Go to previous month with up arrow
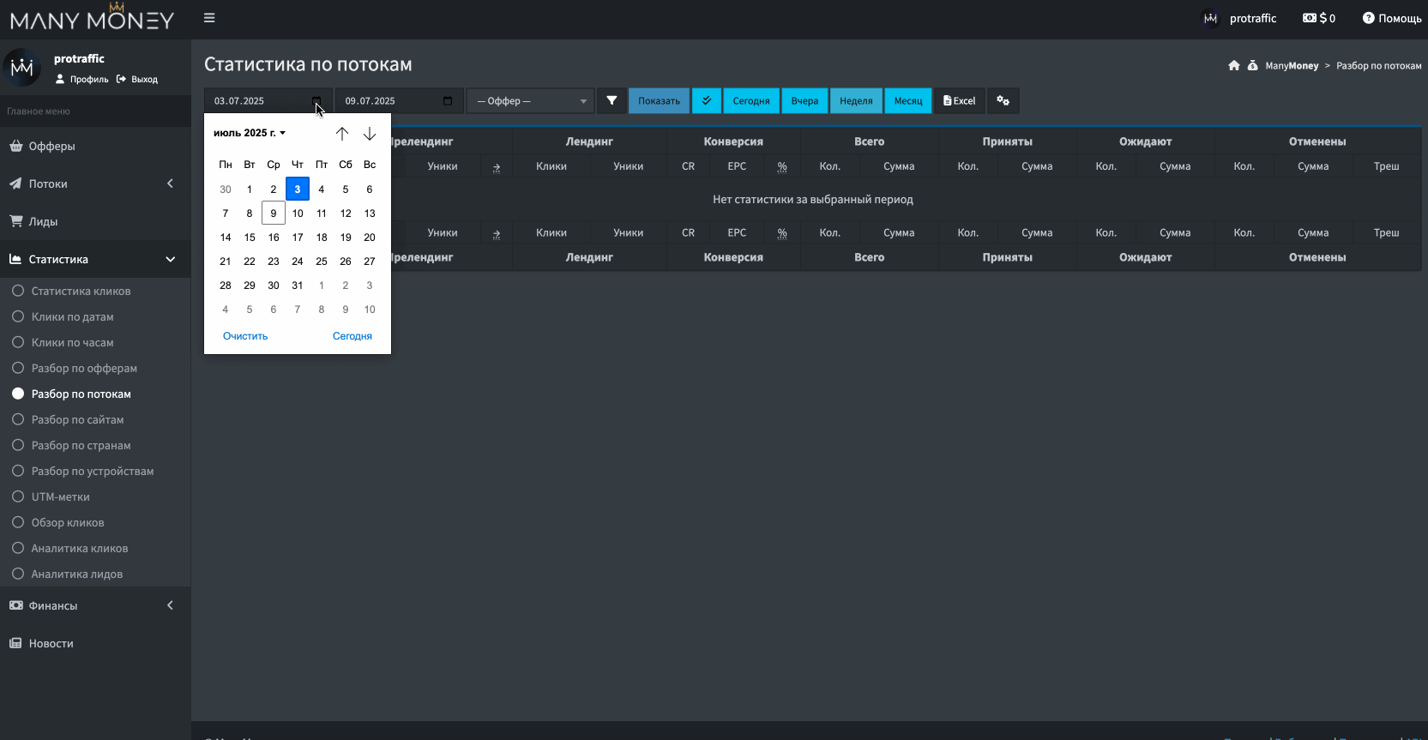The image size is (1428, 740). (x=342, y=134)
